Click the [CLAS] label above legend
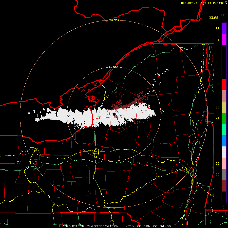 [214, 17]
